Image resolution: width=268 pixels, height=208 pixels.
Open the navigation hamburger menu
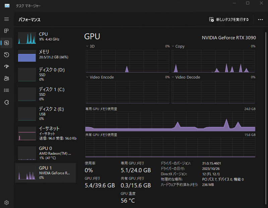6,19
